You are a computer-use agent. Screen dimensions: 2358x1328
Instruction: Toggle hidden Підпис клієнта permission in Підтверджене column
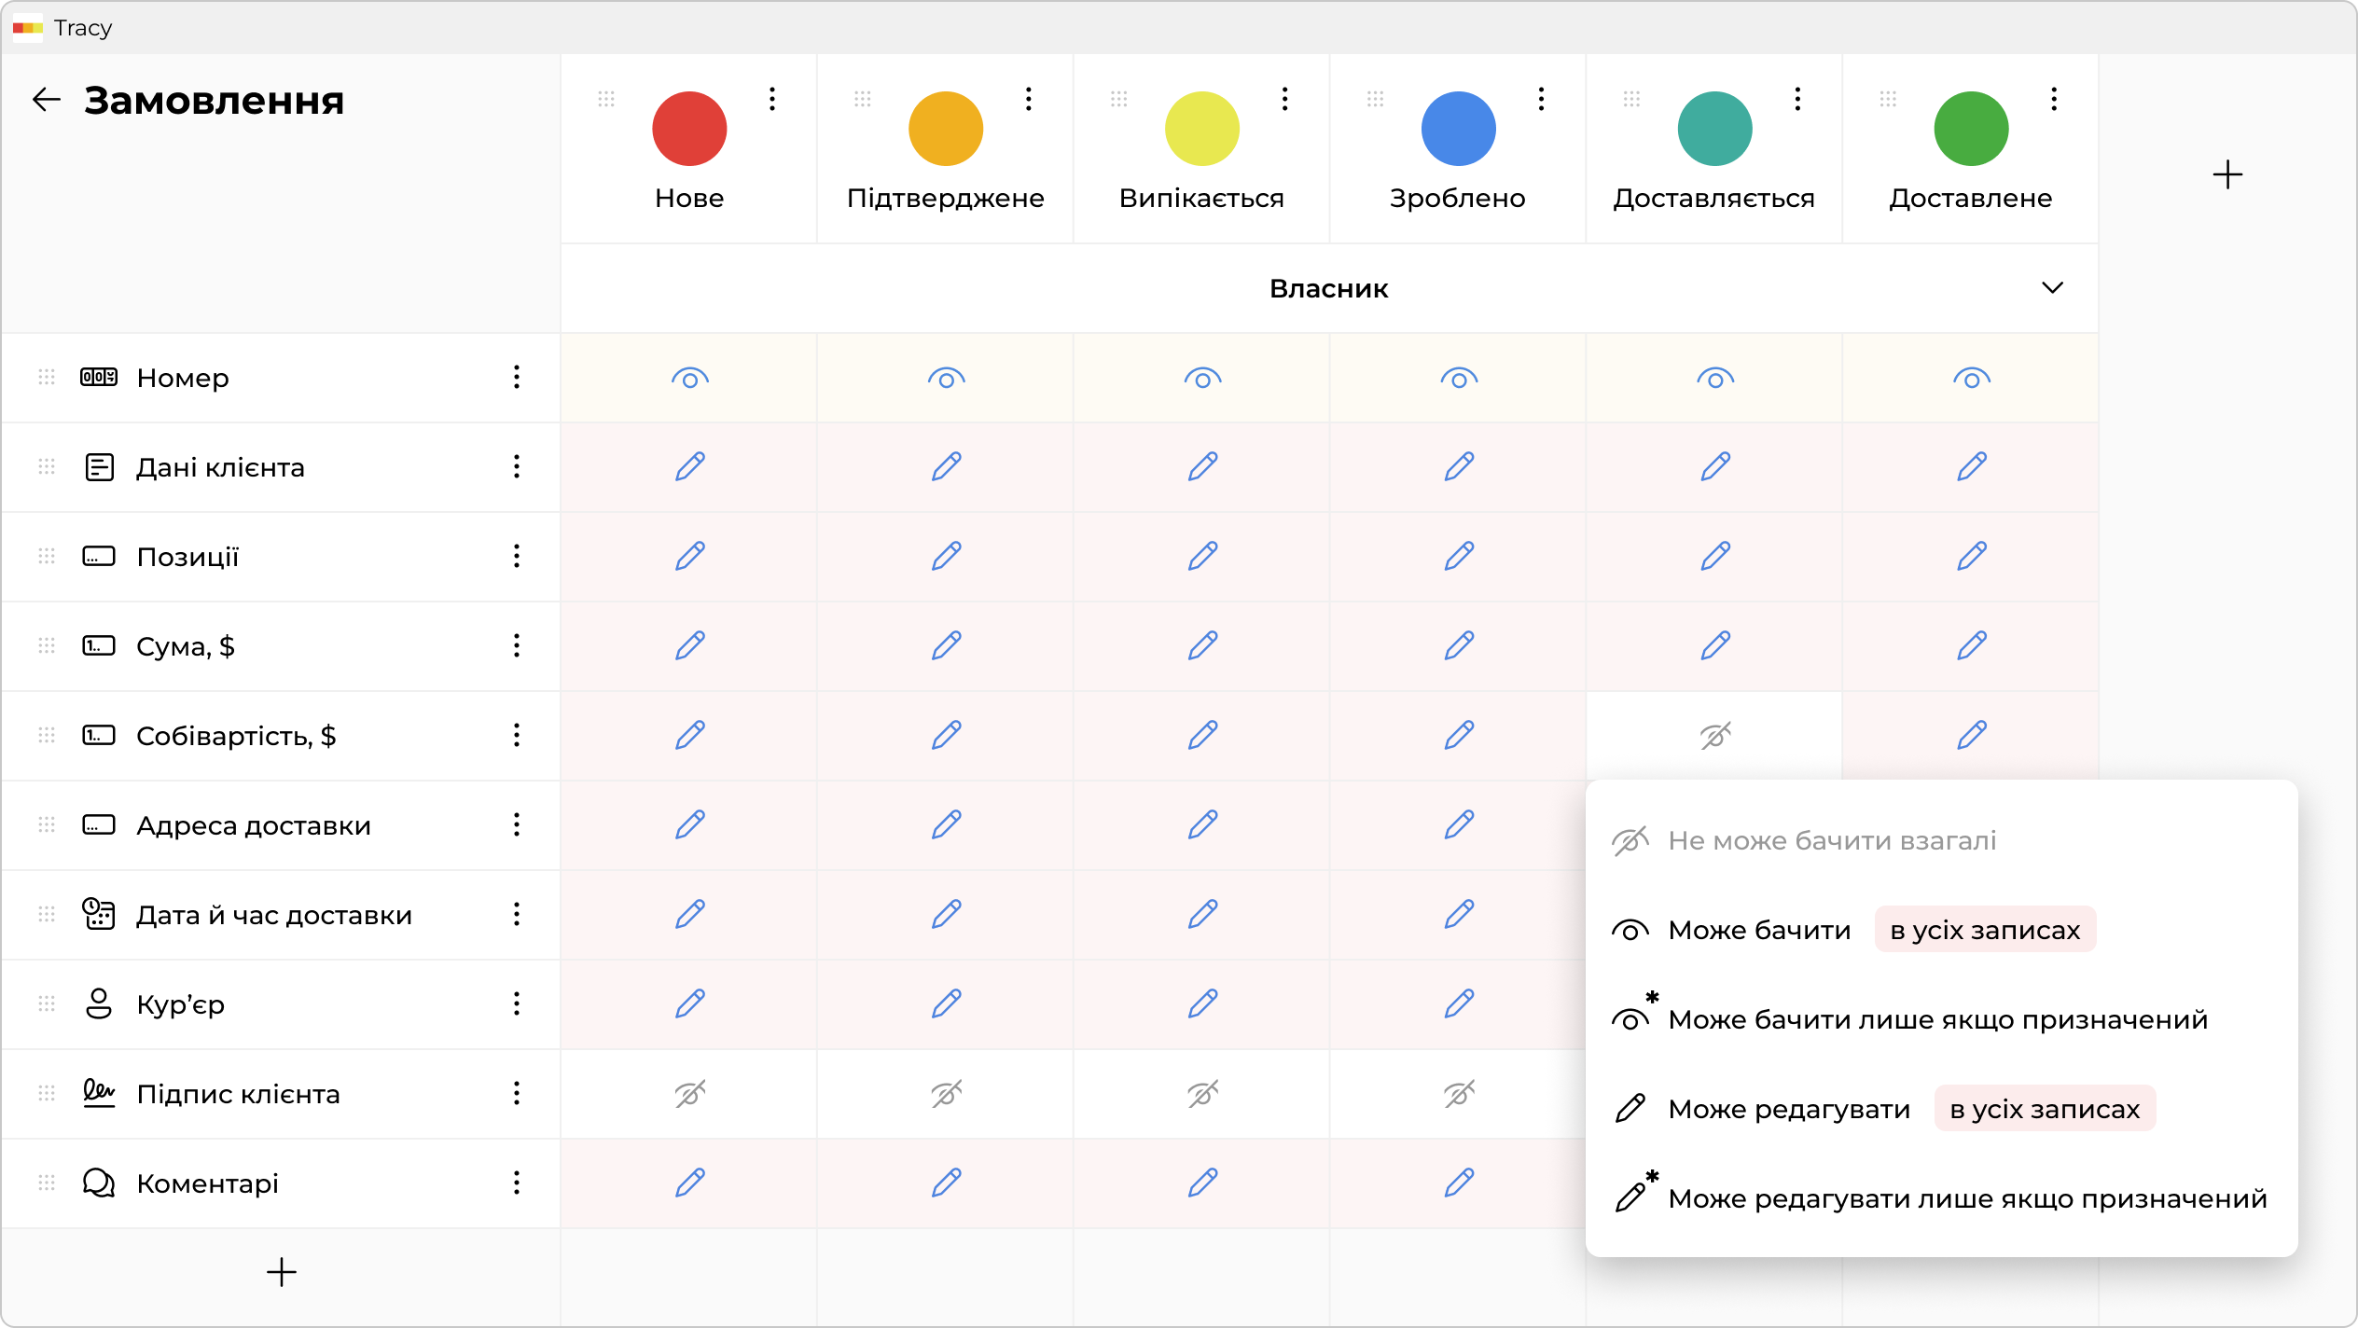946,1093
